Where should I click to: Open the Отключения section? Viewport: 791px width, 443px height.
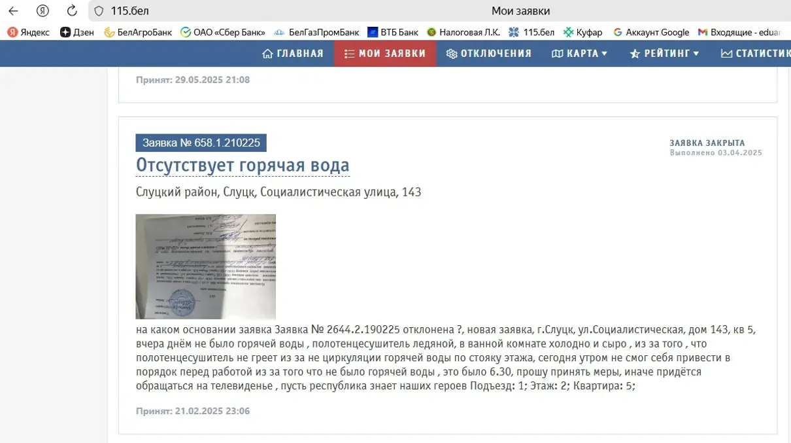tap(489, 54)
